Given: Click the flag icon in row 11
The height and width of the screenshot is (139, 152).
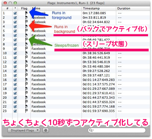Looking at the screenshot, I should pyautogui.click(x=26, y=57).
